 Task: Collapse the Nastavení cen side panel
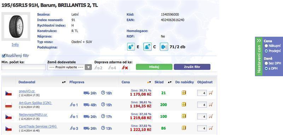coord(259,41)
